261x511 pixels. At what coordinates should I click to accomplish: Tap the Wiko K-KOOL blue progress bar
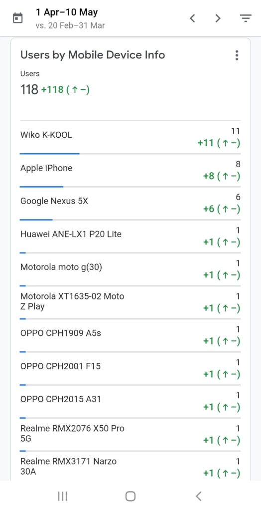[x=49, y=154]
